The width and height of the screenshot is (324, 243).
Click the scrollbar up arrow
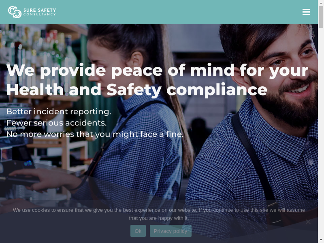coord(321,3)
